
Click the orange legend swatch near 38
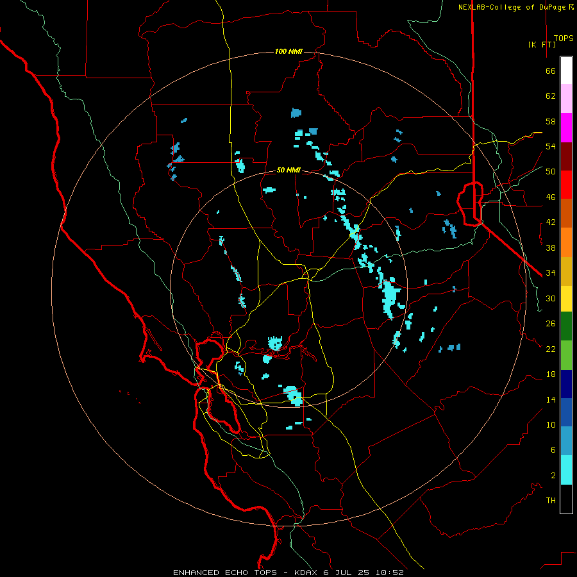click(x=566, y=242)
